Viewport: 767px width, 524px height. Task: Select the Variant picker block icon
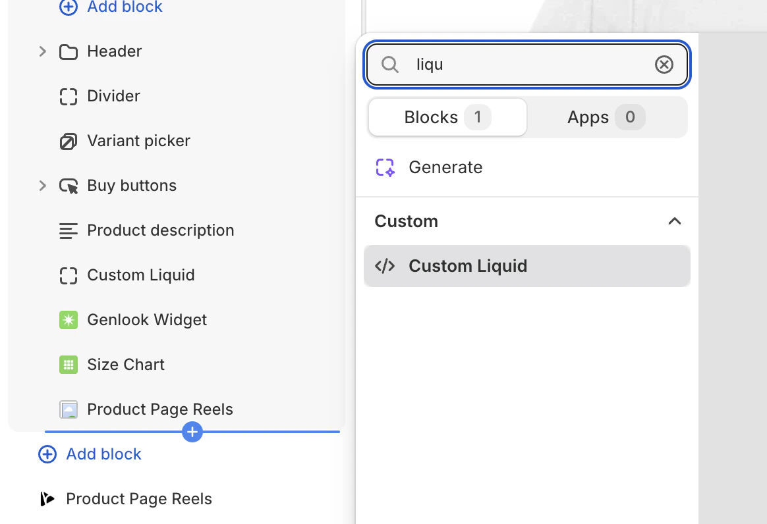(69, 141)
